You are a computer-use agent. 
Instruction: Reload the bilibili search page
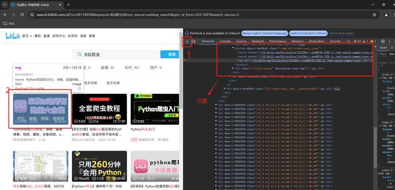point(22,15)
